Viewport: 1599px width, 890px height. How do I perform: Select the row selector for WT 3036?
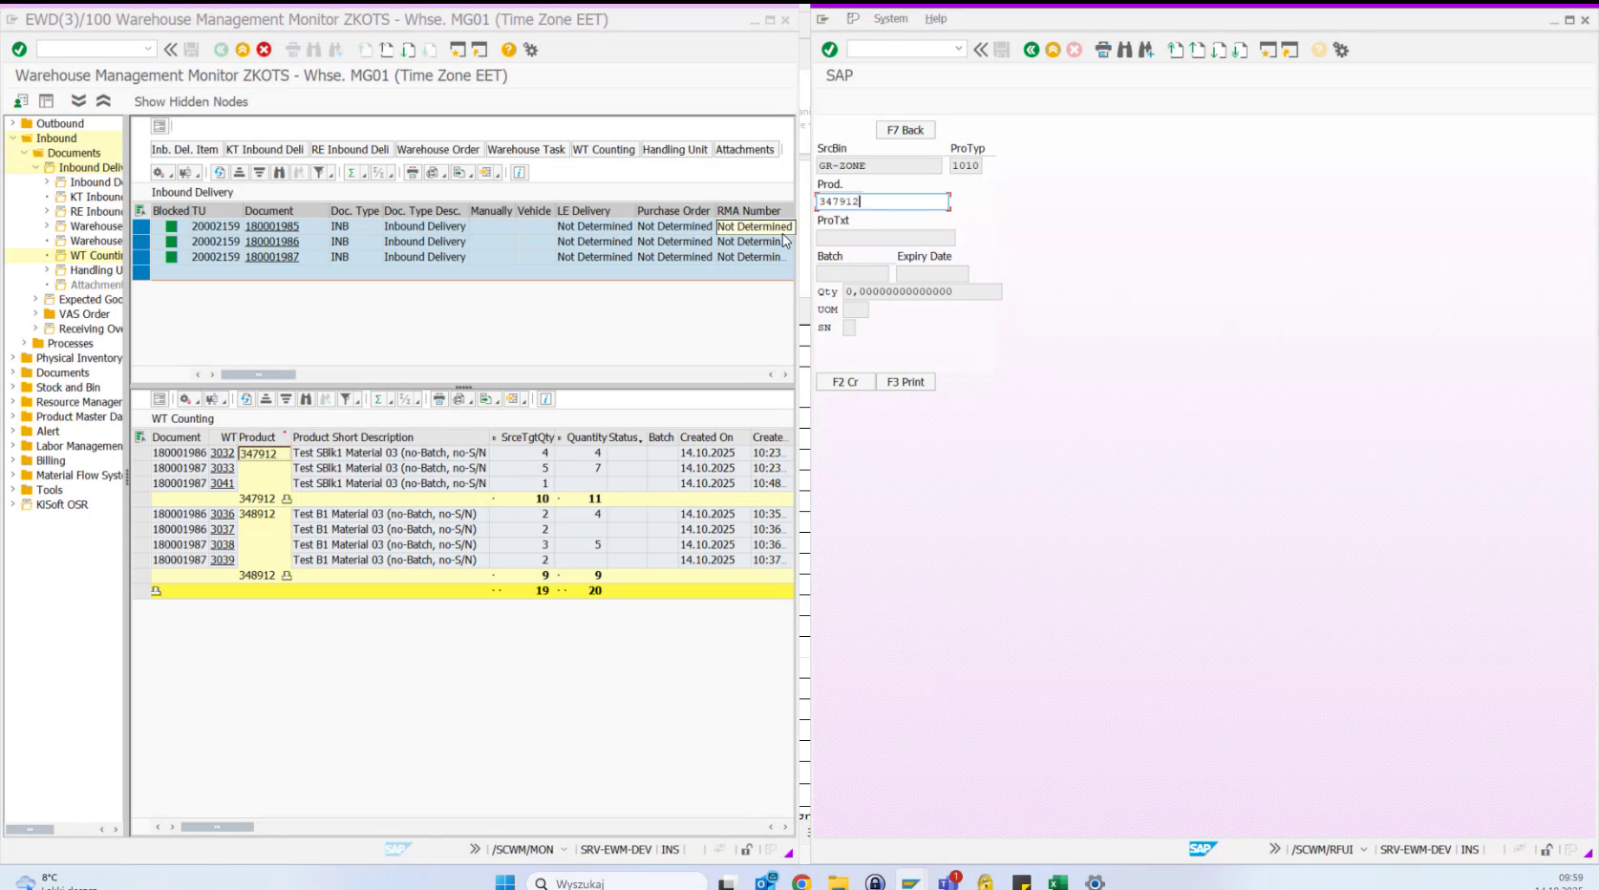pyautogui.click(x=143, y=514)
